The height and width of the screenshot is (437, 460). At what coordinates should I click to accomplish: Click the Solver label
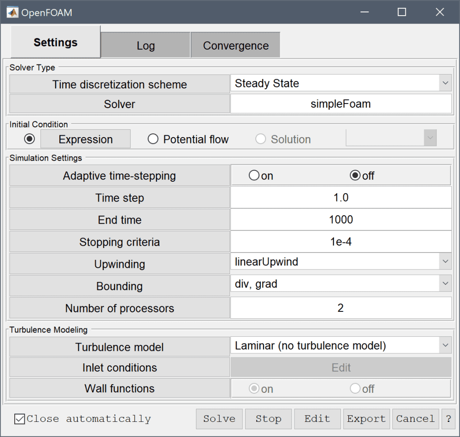120,104
